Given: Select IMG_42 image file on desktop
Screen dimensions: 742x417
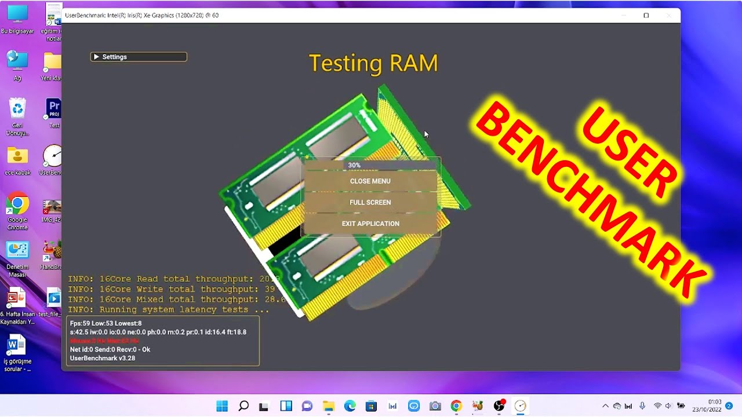Looking at the screenshot, I should 52,211.
